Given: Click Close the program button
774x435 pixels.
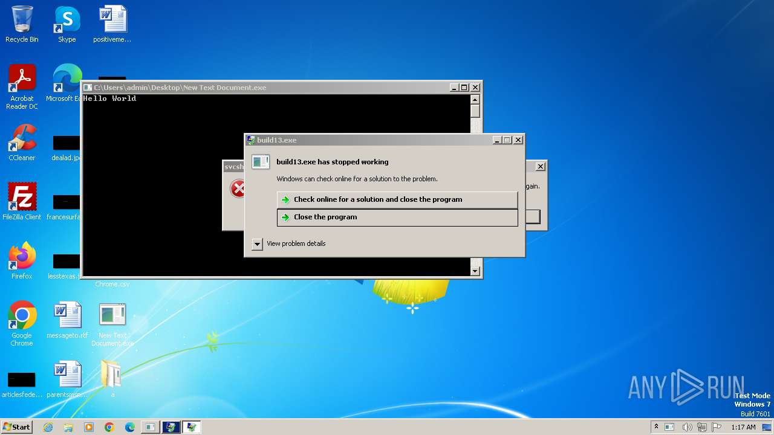Looking at the screenshot, I should click(397, 217).
